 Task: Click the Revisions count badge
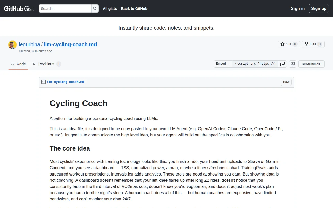coord(59,64)
